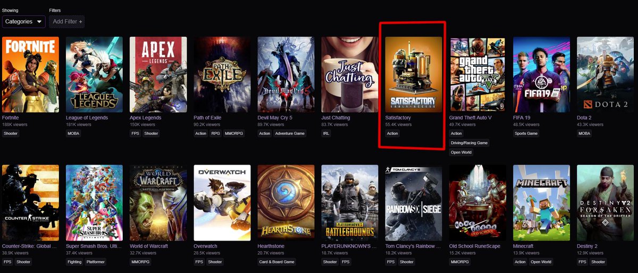
Task: Open the Super Smash Bros. Ultimate cover
Action: click(x=94, y=202)
